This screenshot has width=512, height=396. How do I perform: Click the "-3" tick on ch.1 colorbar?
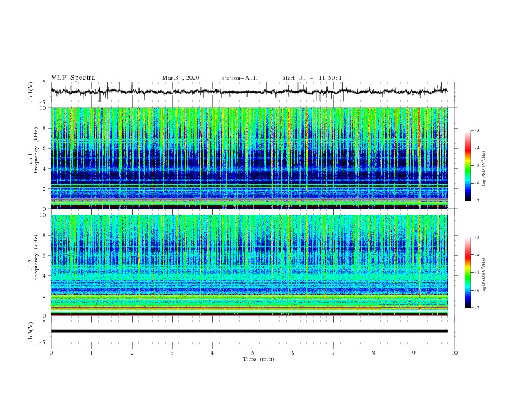476,130
